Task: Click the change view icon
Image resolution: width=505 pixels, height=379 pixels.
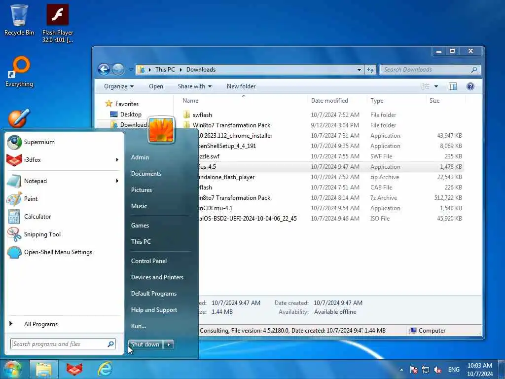Action: 426,86
